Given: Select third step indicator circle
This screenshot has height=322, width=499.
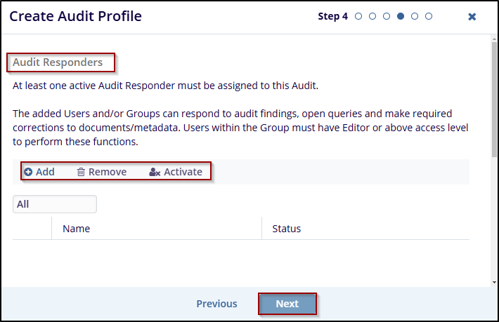Looking at the screenshot, I should [387, 16].
